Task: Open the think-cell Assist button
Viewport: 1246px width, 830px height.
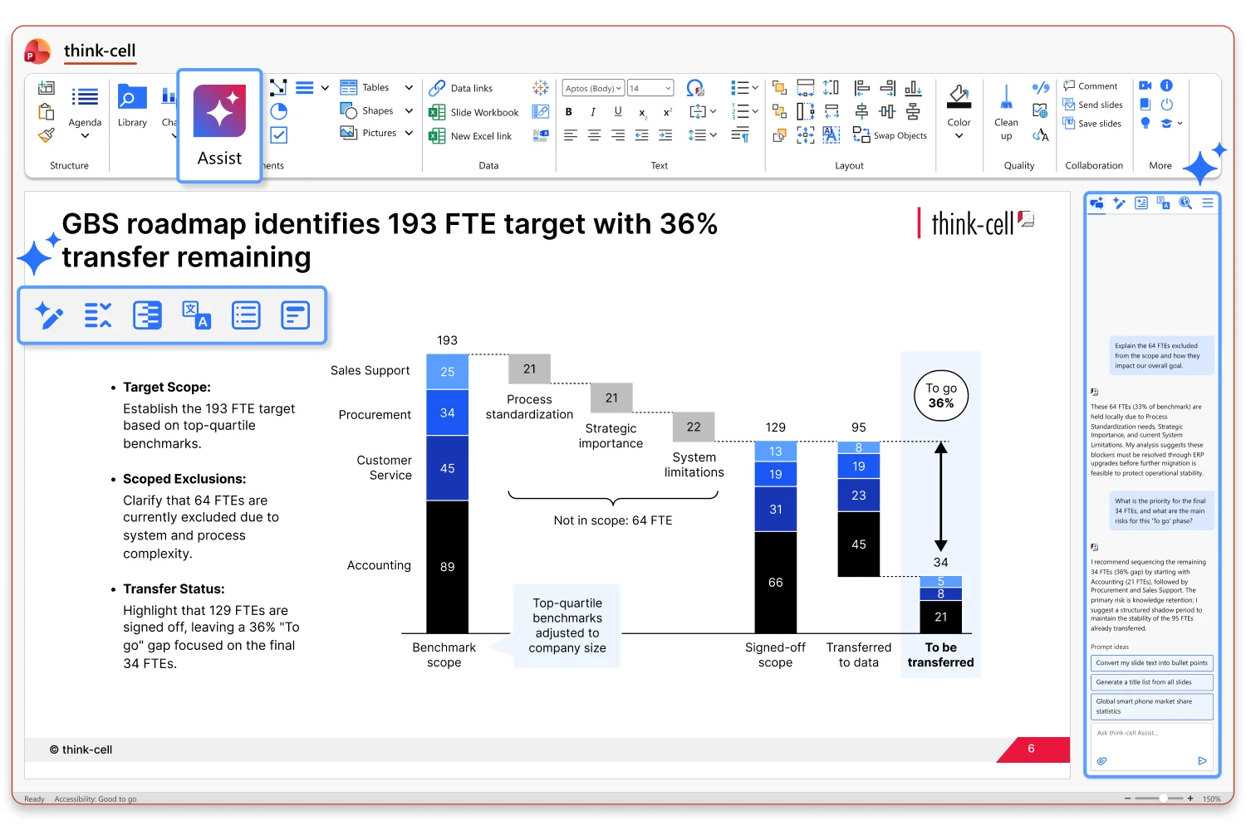Action: [219, 126]
